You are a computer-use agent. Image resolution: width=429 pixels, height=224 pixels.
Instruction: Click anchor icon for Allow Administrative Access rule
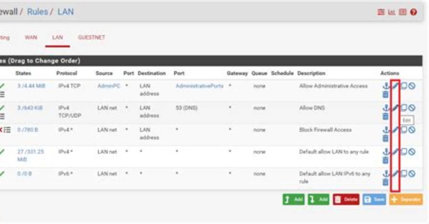pyautogui.click(x=386, y=86)
